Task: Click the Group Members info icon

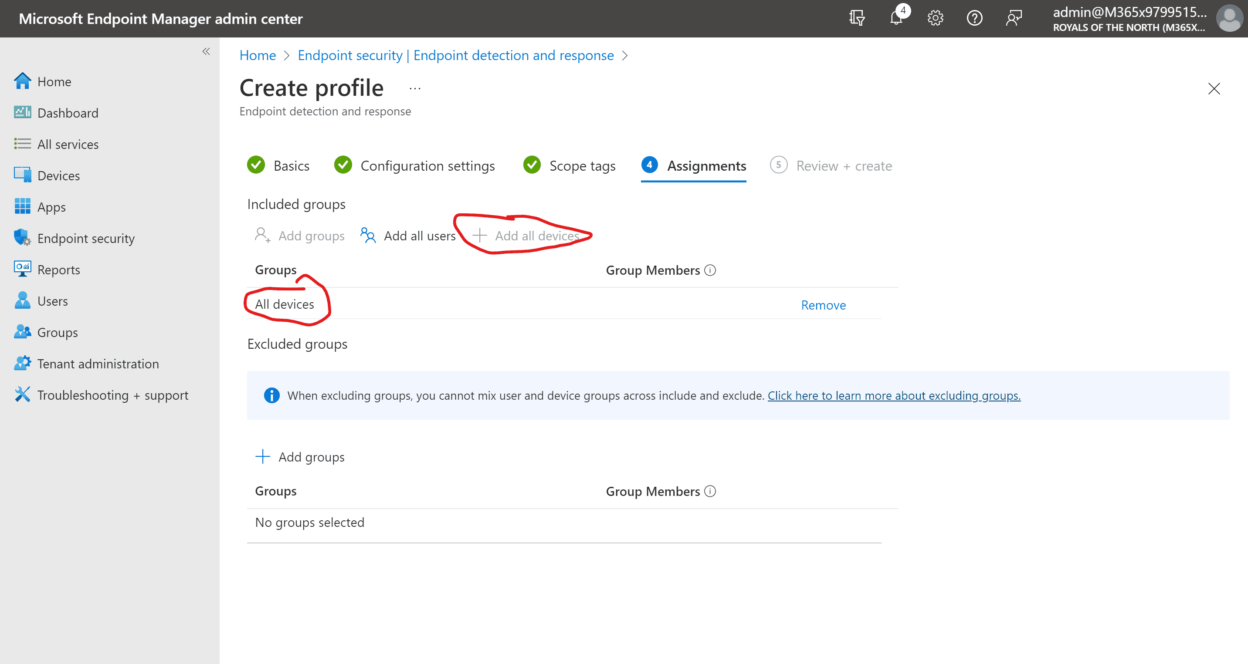Action: (710, 270)
